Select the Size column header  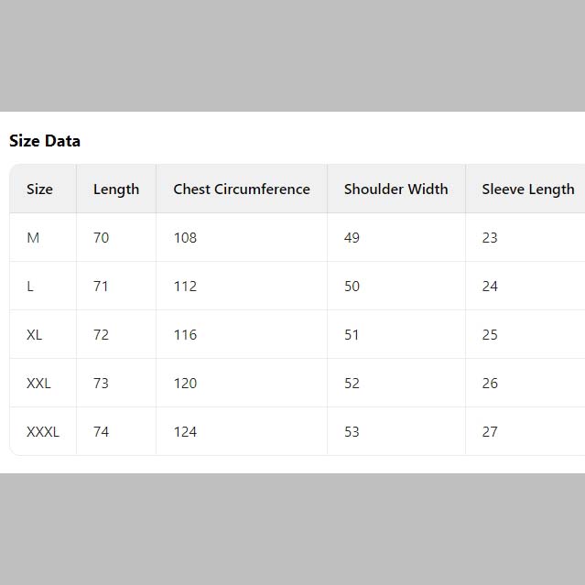[x=39, y=190]
